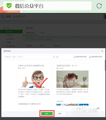Click the boy article description text

[x=34, y=93]
